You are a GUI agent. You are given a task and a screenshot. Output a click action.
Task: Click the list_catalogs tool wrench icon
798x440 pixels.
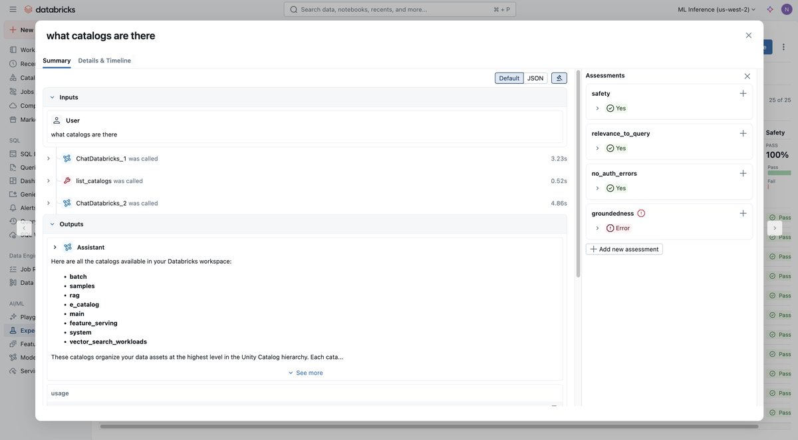click(67, 180)
